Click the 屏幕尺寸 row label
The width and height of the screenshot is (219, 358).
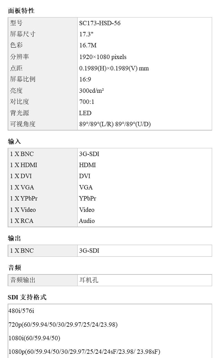click(23, 34)
